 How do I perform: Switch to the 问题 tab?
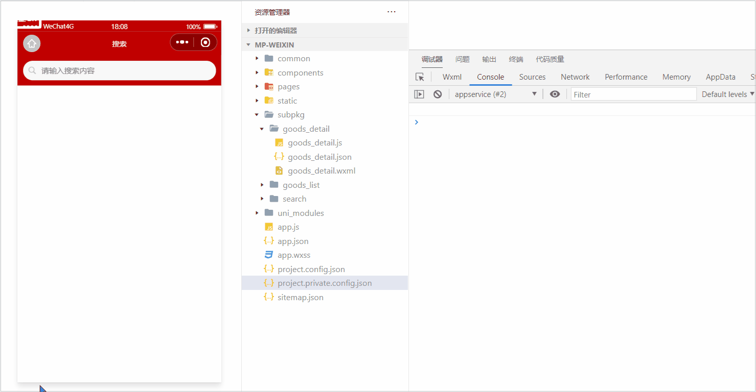coord(463,59)
